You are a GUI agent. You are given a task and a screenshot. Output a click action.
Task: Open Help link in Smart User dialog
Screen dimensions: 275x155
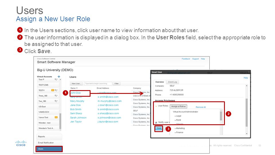click(x=246, y=78)
